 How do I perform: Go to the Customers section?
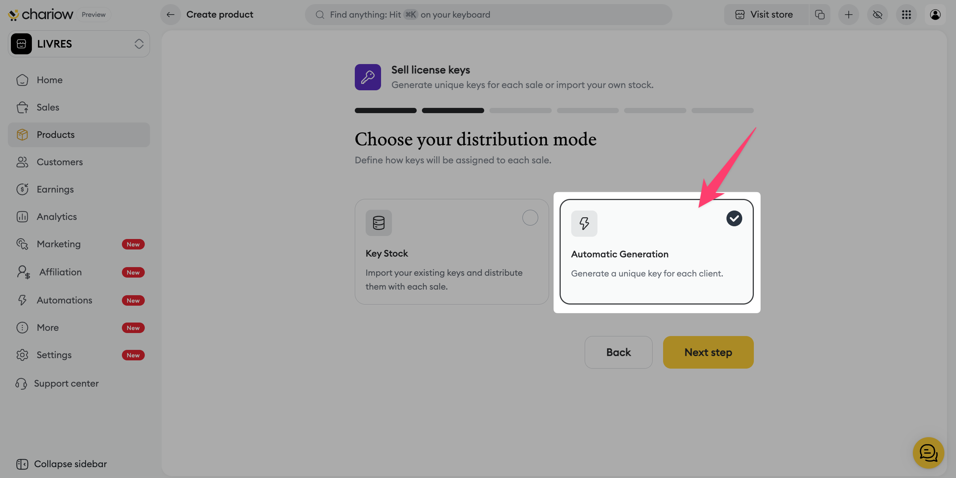tap(60, 162)
